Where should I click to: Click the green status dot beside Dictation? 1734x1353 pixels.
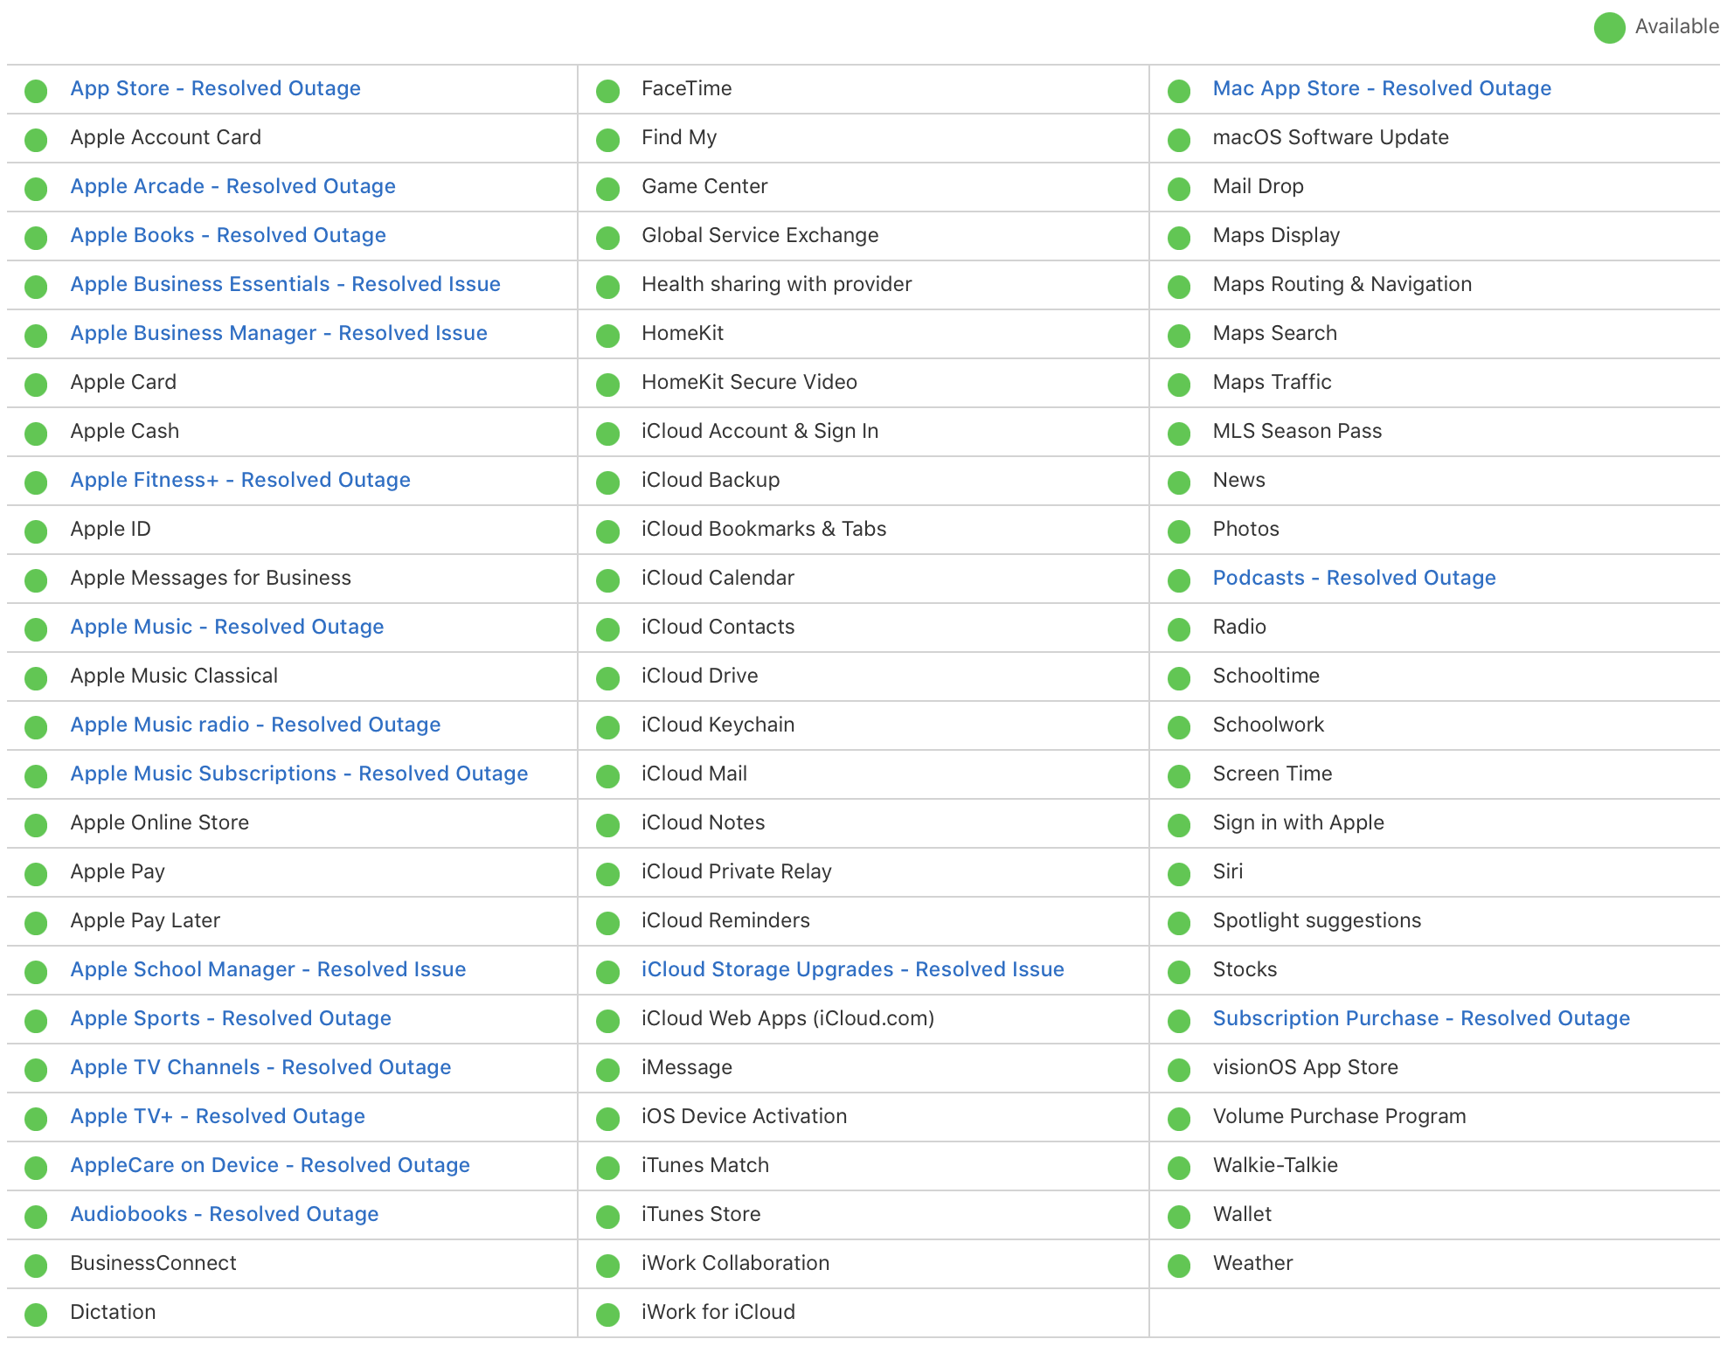(36, 1315)
